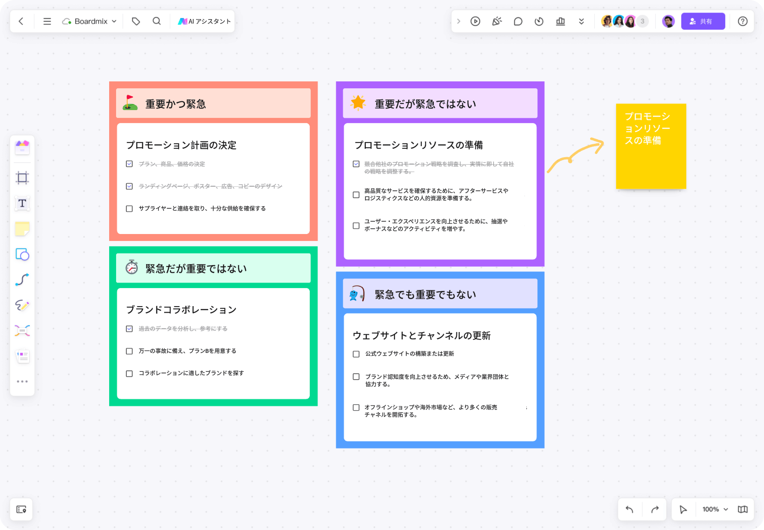Start presentation with the play icon

pyautogui.click(x=475, y=21)
